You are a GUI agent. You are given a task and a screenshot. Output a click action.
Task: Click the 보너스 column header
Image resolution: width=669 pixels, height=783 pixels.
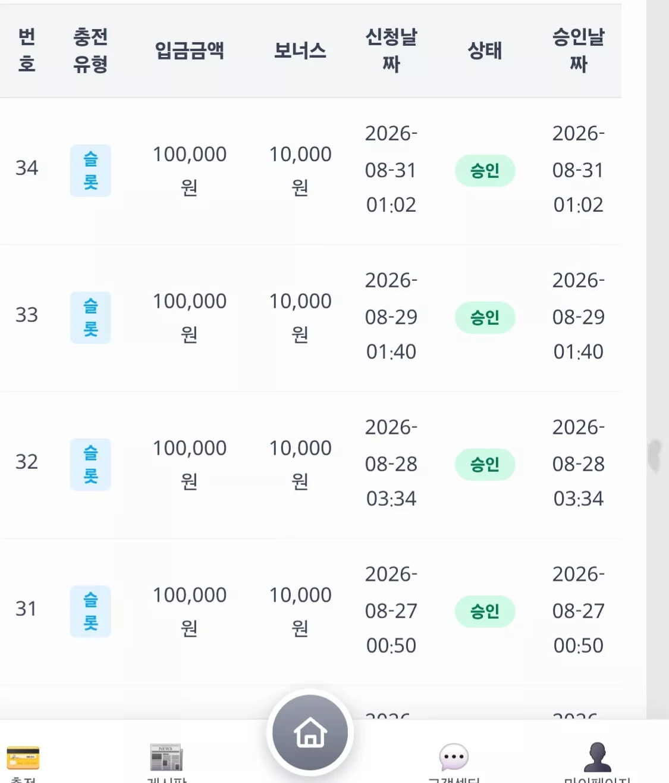(x=300, y=51)
